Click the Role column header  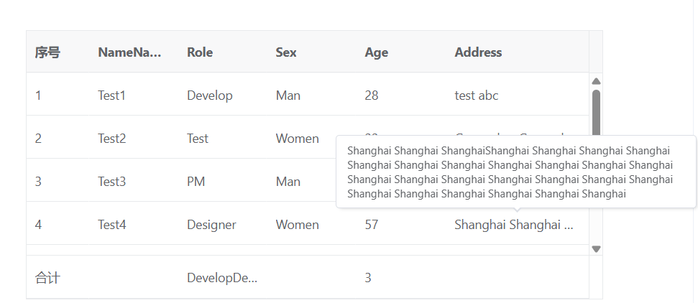click(x=200, y=52)
